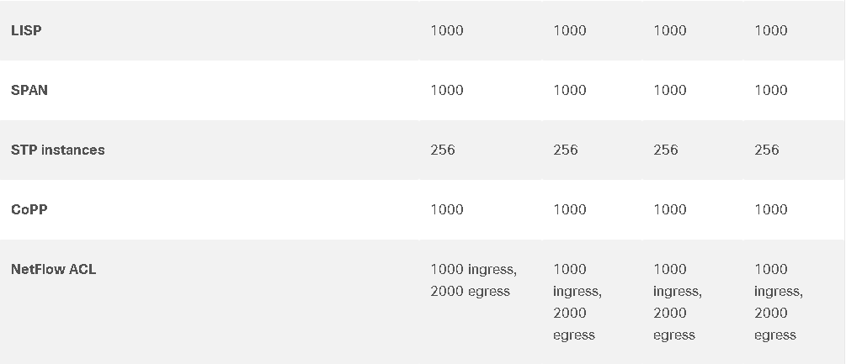Screen dimensions: 846x364
Task: Select STP instances 256 in third data column
Action: 665,150
